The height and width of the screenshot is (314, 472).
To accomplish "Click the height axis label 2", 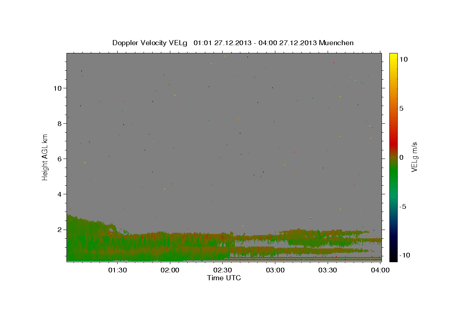I will pos(60,230).
